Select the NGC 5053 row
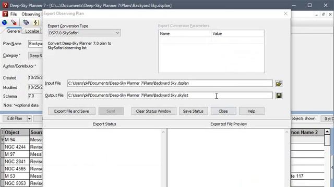 [x=23, y=183]
